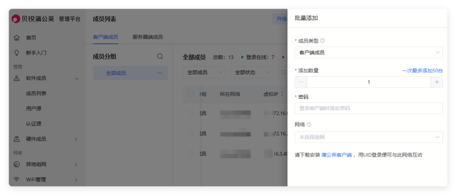Click the 异地组网 icon

coord(17,165)
